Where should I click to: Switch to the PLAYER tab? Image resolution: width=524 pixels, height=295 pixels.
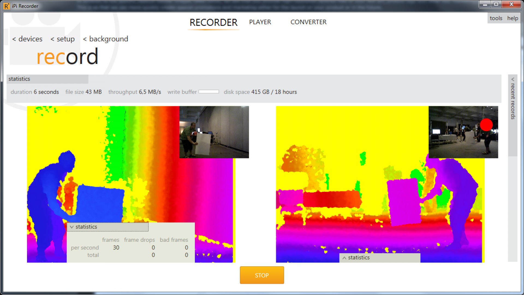tap(260, 22)
